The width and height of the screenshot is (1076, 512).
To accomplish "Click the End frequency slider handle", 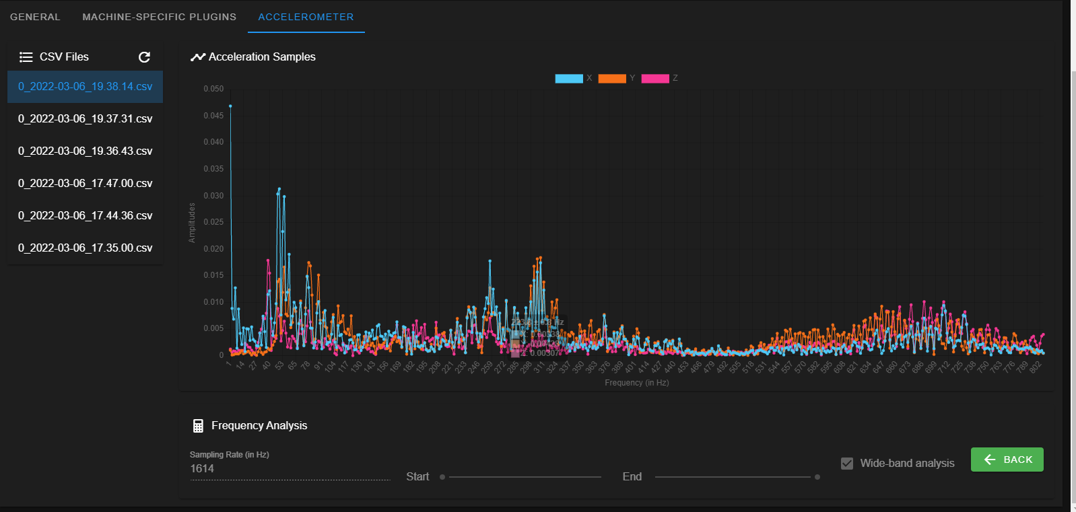I will [x=817, y=477].
